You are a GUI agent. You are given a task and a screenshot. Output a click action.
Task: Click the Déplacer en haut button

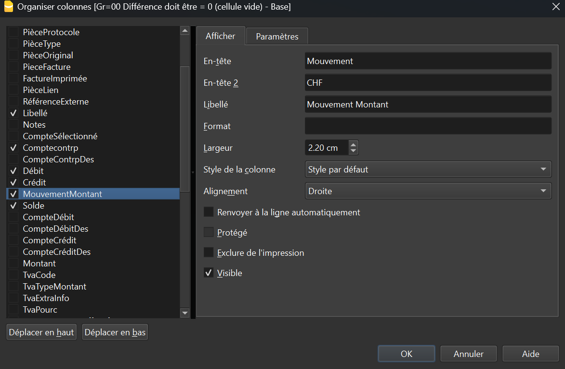tap(41, 331)
